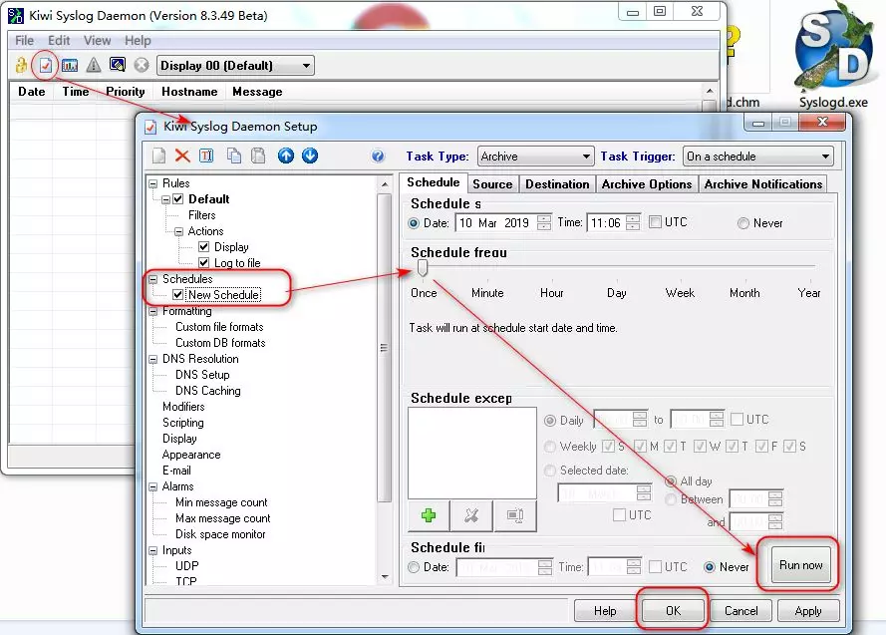Select DNS Caching tree item
The width and height of the screenshot is (886, 635).
[x=208, y=391]
